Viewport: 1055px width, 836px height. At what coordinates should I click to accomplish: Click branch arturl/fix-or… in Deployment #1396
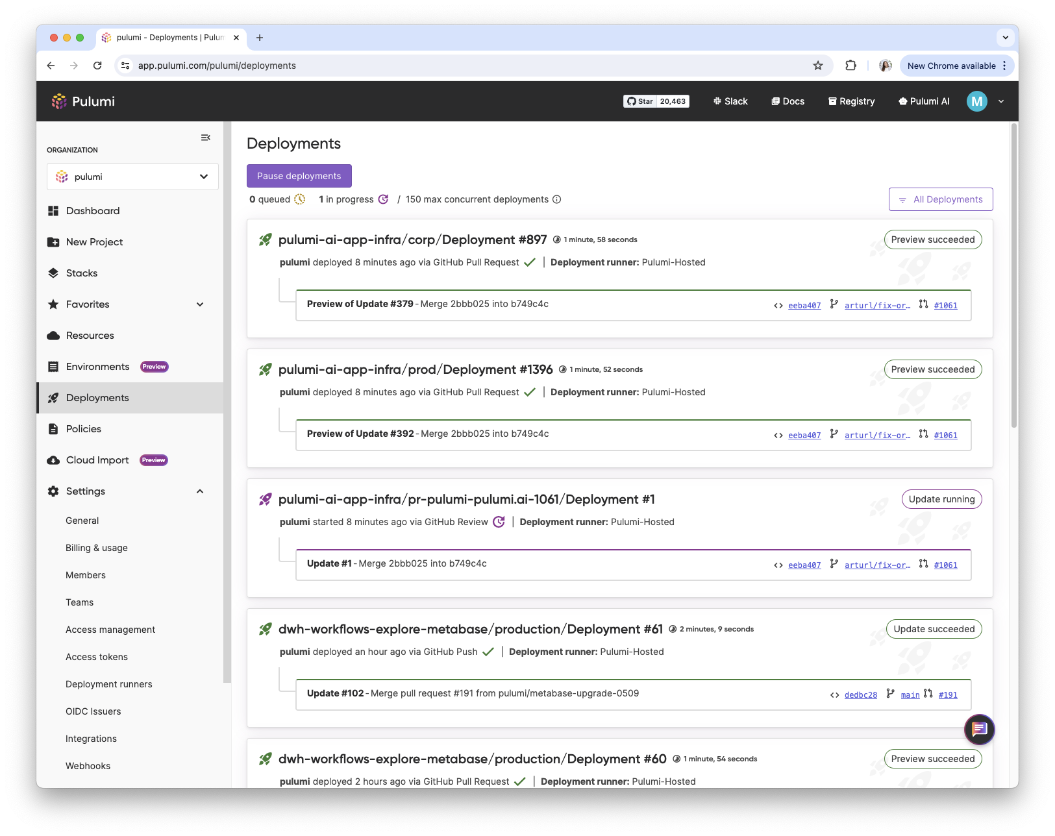[877, 436]
